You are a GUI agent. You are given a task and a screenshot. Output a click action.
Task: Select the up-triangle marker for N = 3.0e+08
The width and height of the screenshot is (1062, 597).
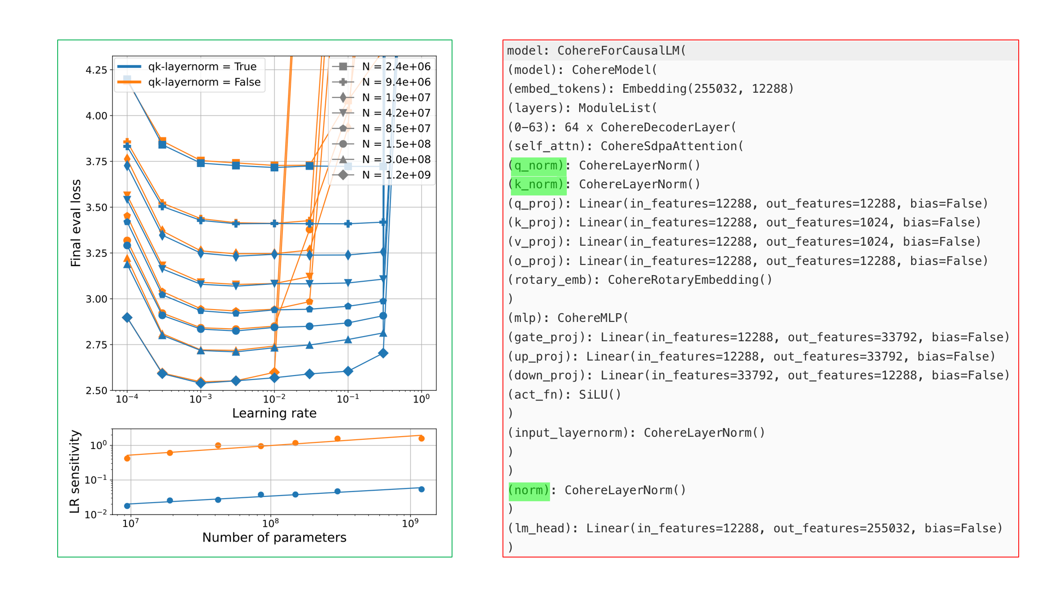coord(343,159)
